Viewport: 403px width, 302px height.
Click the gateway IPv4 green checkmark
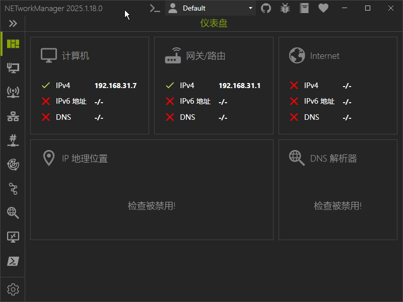click(x=170, y=85)
